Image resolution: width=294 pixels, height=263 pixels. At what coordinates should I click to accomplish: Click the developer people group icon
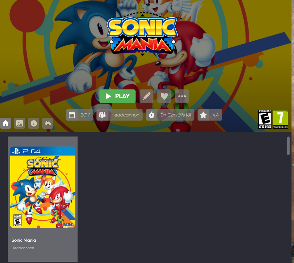(102, 115)
